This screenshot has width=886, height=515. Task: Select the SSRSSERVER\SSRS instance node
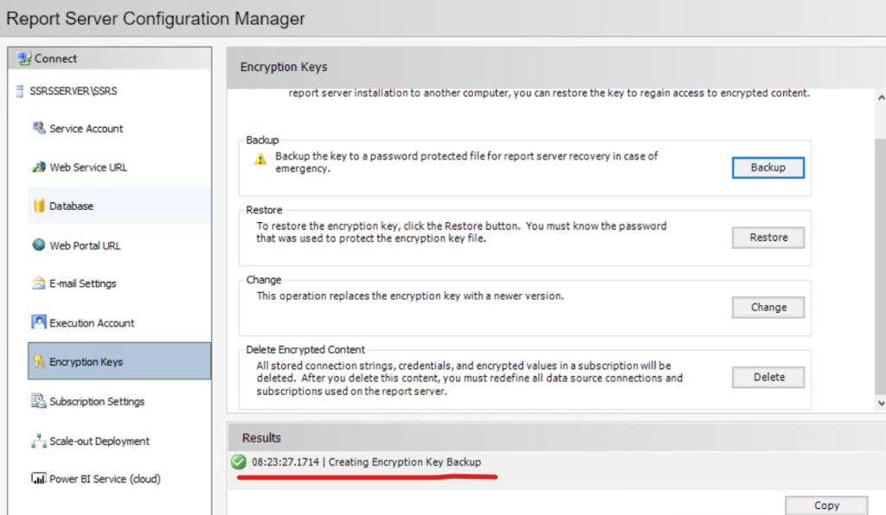tap(73, 91)
